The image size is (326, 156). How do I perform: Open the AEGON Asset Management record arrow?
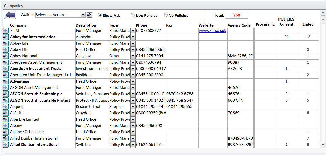6,88
